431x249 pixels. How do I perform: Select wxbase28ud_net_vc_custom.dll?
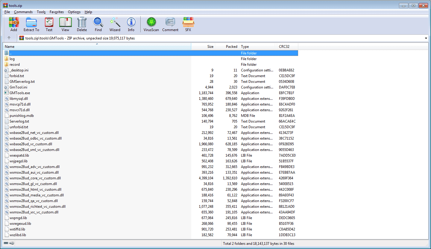pos(34,133)
